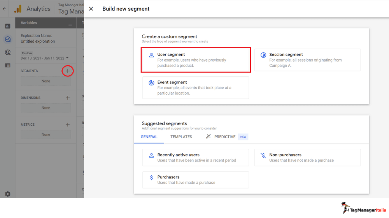Choose the Event segment card
The height and width of the screenshot is (218, 389).
(x=196, y=88)
